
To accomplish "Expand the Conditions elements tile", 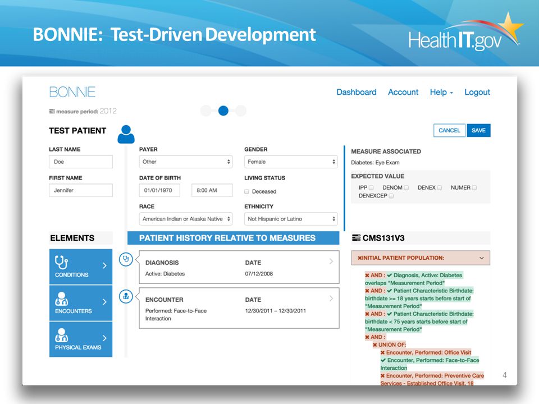I will click(81, 267).
